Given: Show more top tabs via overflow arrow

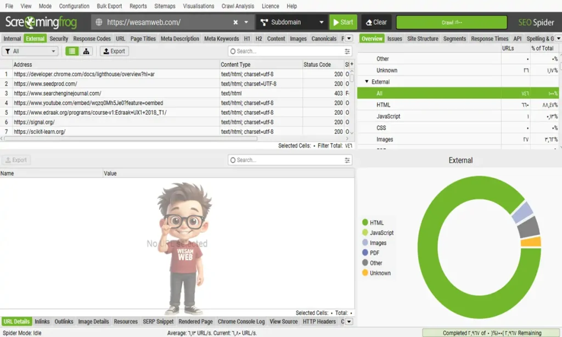Looking at the screenshot, I should [349, 38].
